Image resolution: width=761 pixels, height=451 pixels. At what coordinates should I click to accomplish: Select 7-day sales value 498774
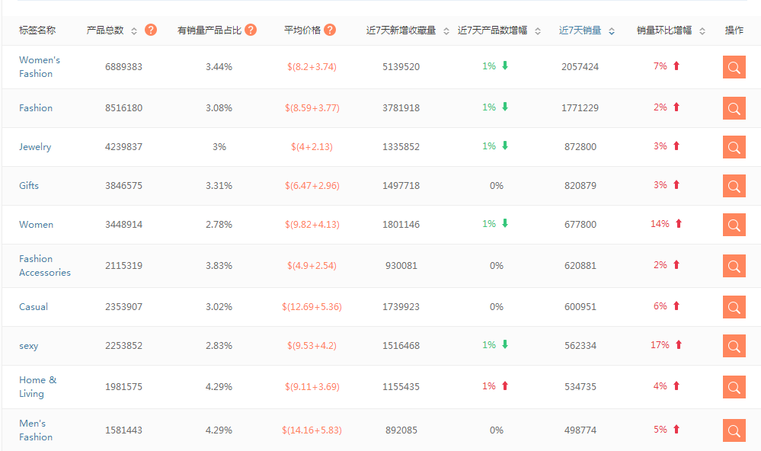(580, 430)
